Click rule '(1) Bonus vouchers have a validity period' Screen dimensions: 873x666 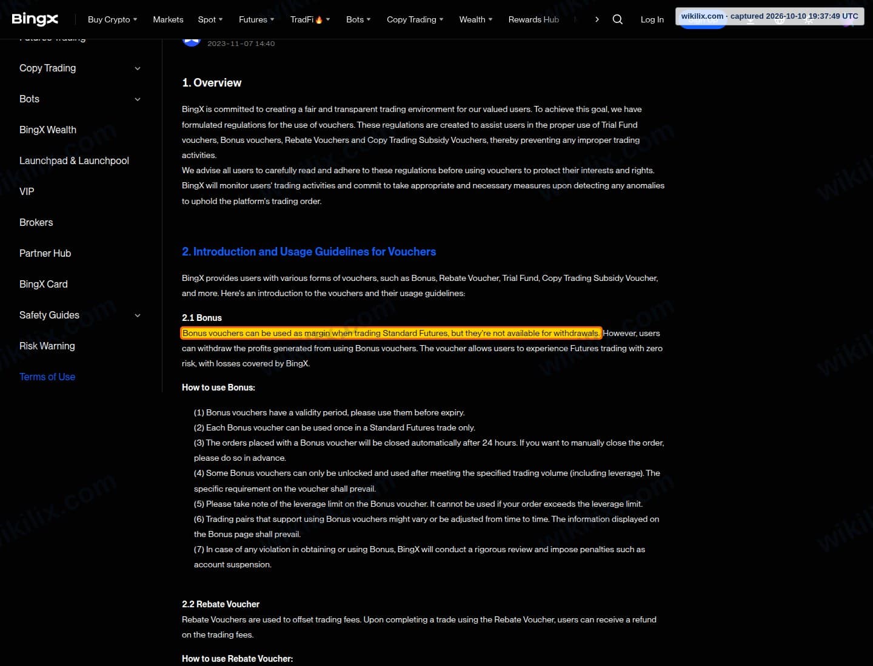coord(329,412)
